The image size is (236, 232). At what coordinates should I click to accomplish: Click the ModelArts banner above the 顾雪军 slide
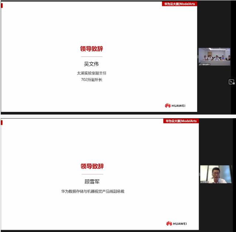pyautogui.click(x=181, y=121)
